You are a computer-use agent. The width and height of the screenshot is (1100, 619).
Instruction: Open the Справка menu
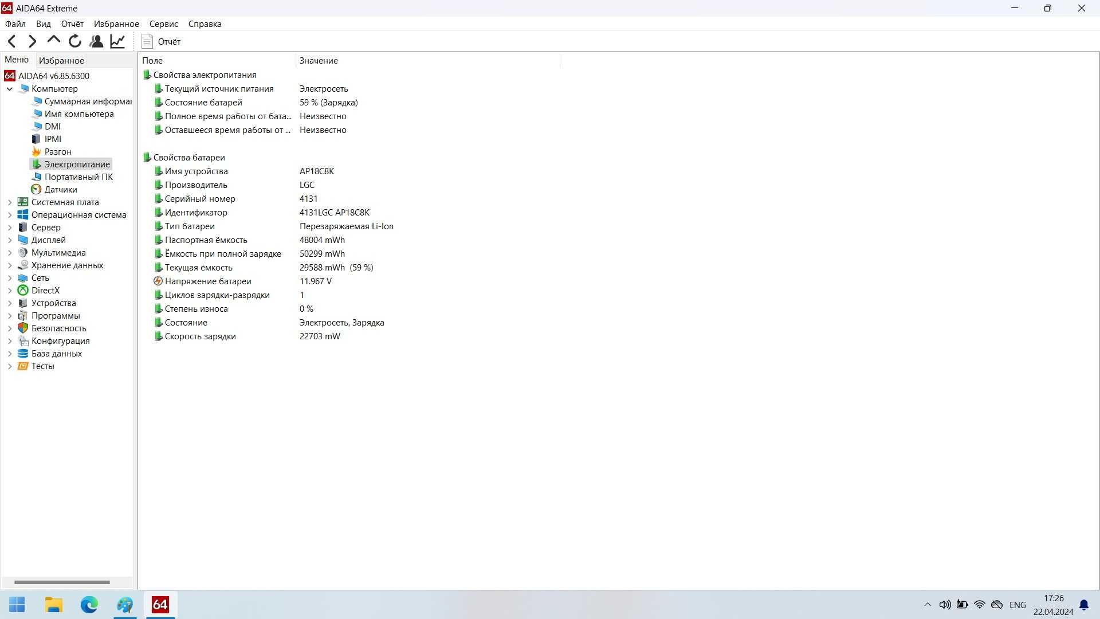pyautogui.click(x=205, y=24)
